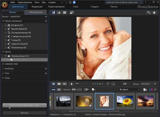
Task: Select the spiral staircase thumbnail
Action: (x=84, y=101)
